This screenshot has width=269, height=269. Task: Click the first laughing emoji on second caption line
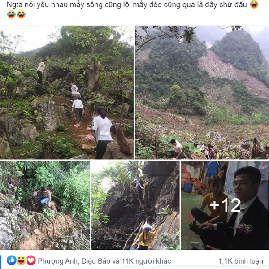(11, 14)
